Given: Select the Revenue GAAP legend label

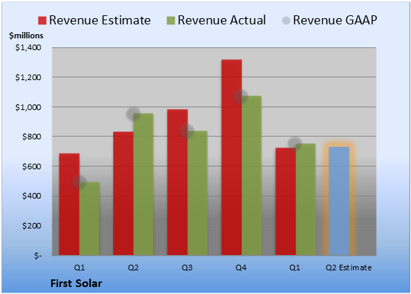Looking at the screenshot, I should (x=335, y=20).
